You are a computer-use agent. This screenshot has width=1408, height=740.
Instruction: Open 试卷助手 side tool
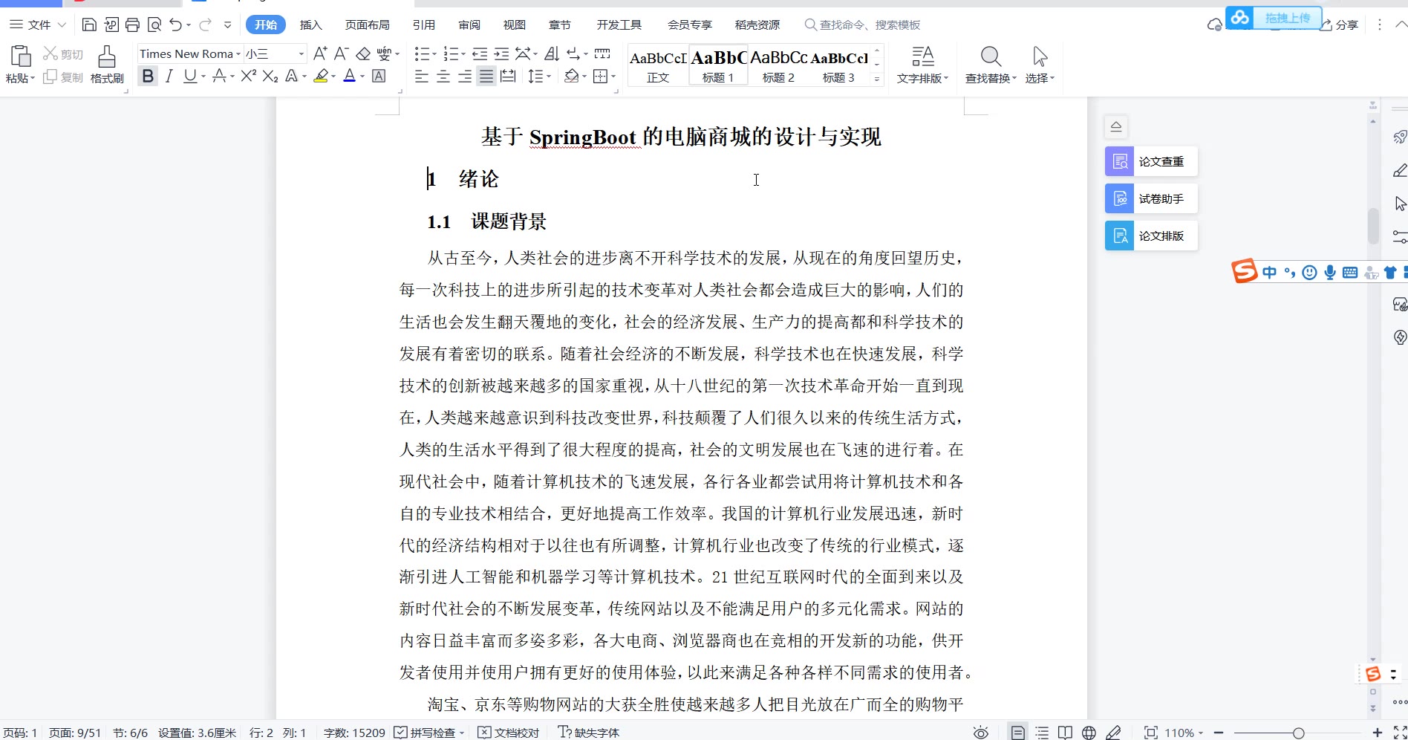(1151, 198)
